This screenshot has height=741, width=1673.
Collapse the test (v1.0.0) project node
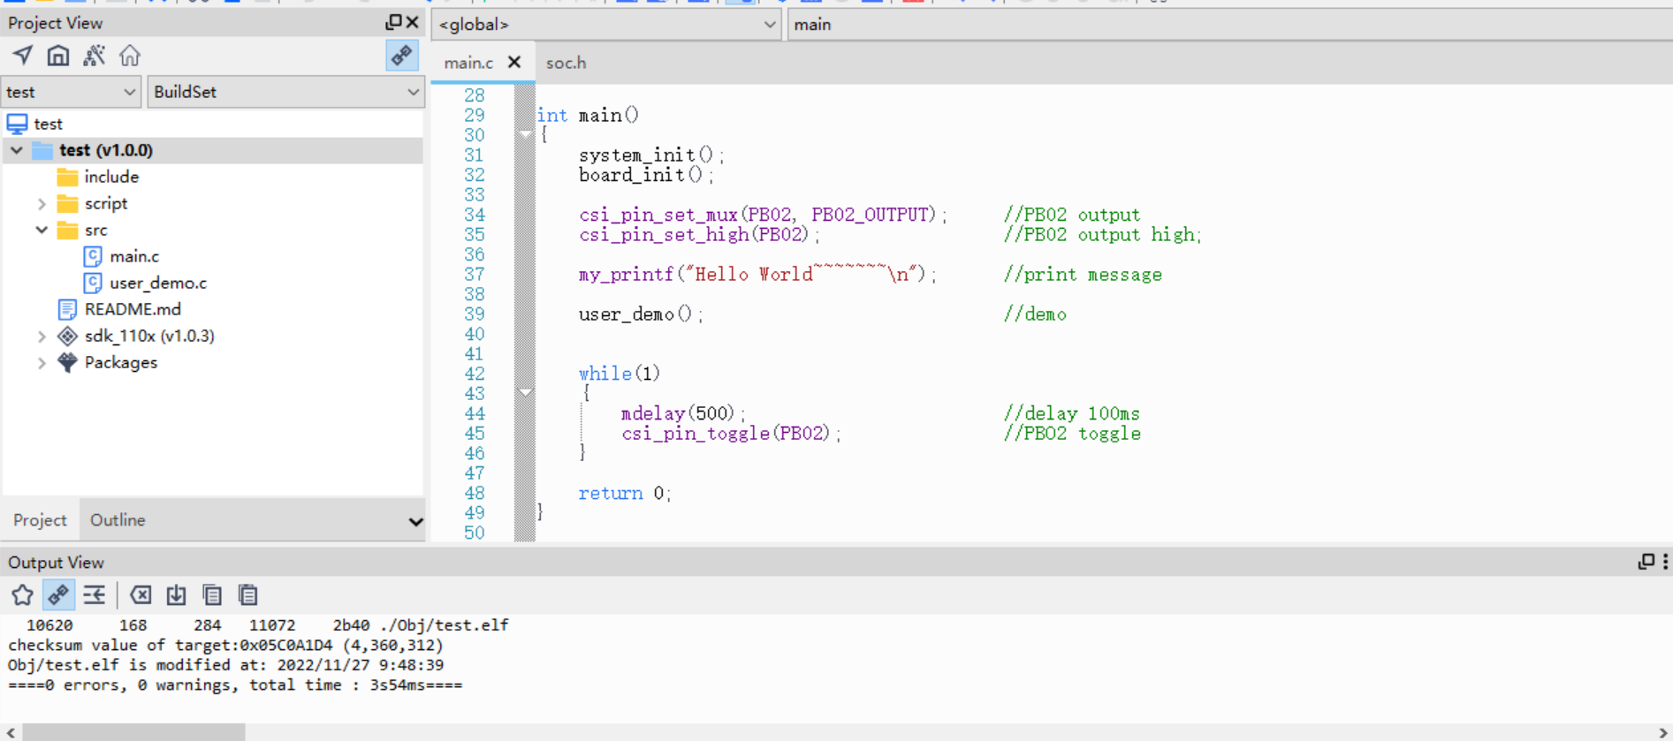pyautogui.click(x=17, y=150)
